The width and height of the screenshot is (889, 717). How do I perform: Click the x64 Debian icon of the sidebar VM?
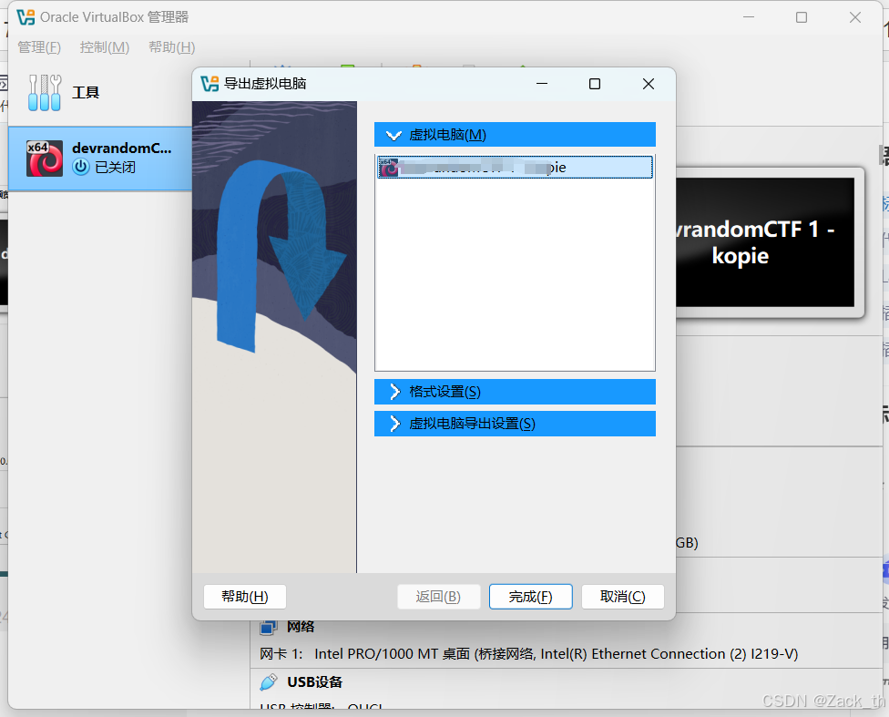(45, 159)
